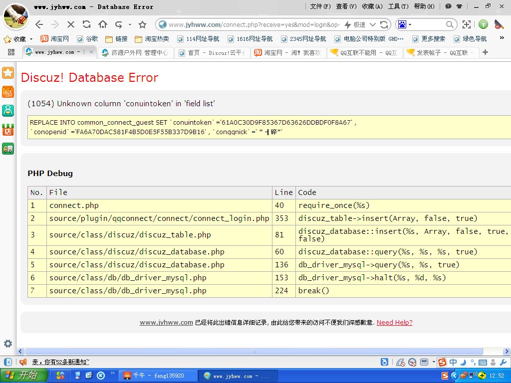Click the green user profile sidebar icon
The height and width of the screenshot is (383, 511).
(8, 111)
